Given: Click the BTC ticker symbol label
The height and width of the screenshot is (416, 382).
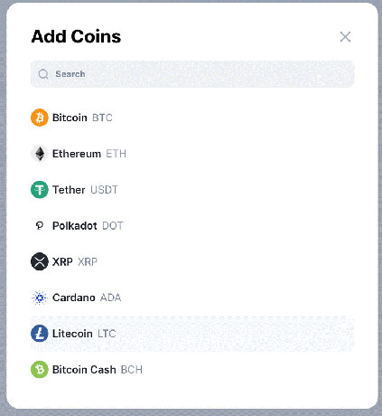Looking at the screenshot, I should point(102,118).
